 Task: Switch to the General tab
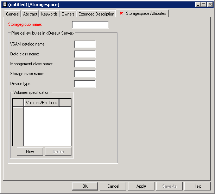(x=12, y=14)
